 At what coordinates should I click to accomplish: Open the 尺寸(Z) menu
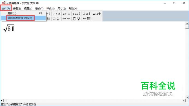tap(62, 8)
